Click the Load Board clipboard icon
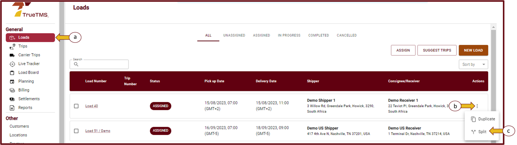This screenshot has height=145, width=517. pos(12,73)
